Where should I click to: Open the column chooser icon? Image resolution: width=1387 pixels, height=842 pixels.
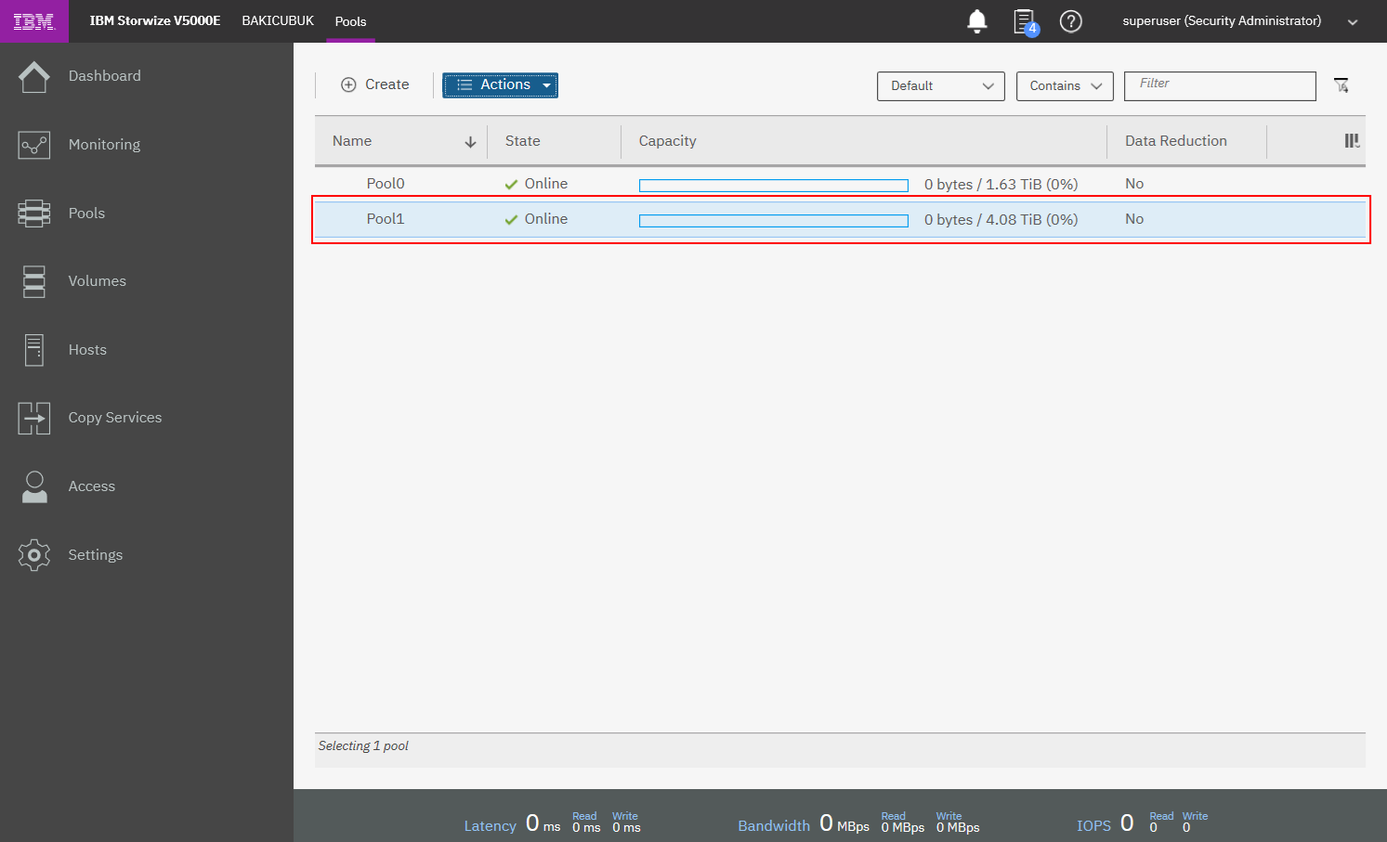1353,141
